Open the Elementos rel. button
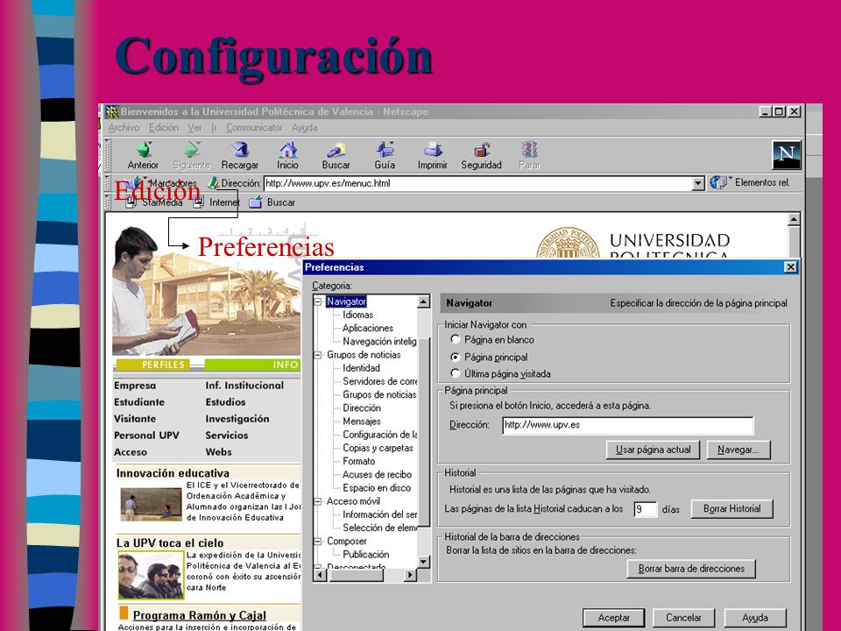841x631 pixels. [x=750, y=182]
